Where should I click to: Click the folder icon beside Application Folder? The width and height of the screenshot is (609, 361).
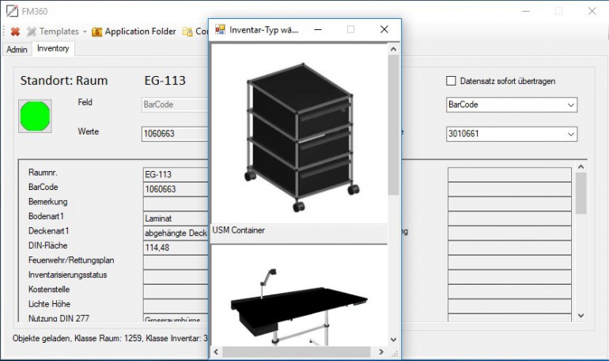tap(96, 32)
